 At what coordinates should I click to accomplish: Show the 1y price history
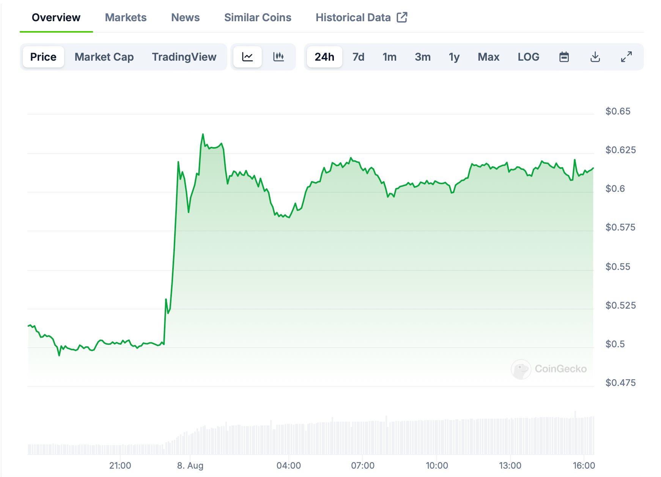click(453, 56)
